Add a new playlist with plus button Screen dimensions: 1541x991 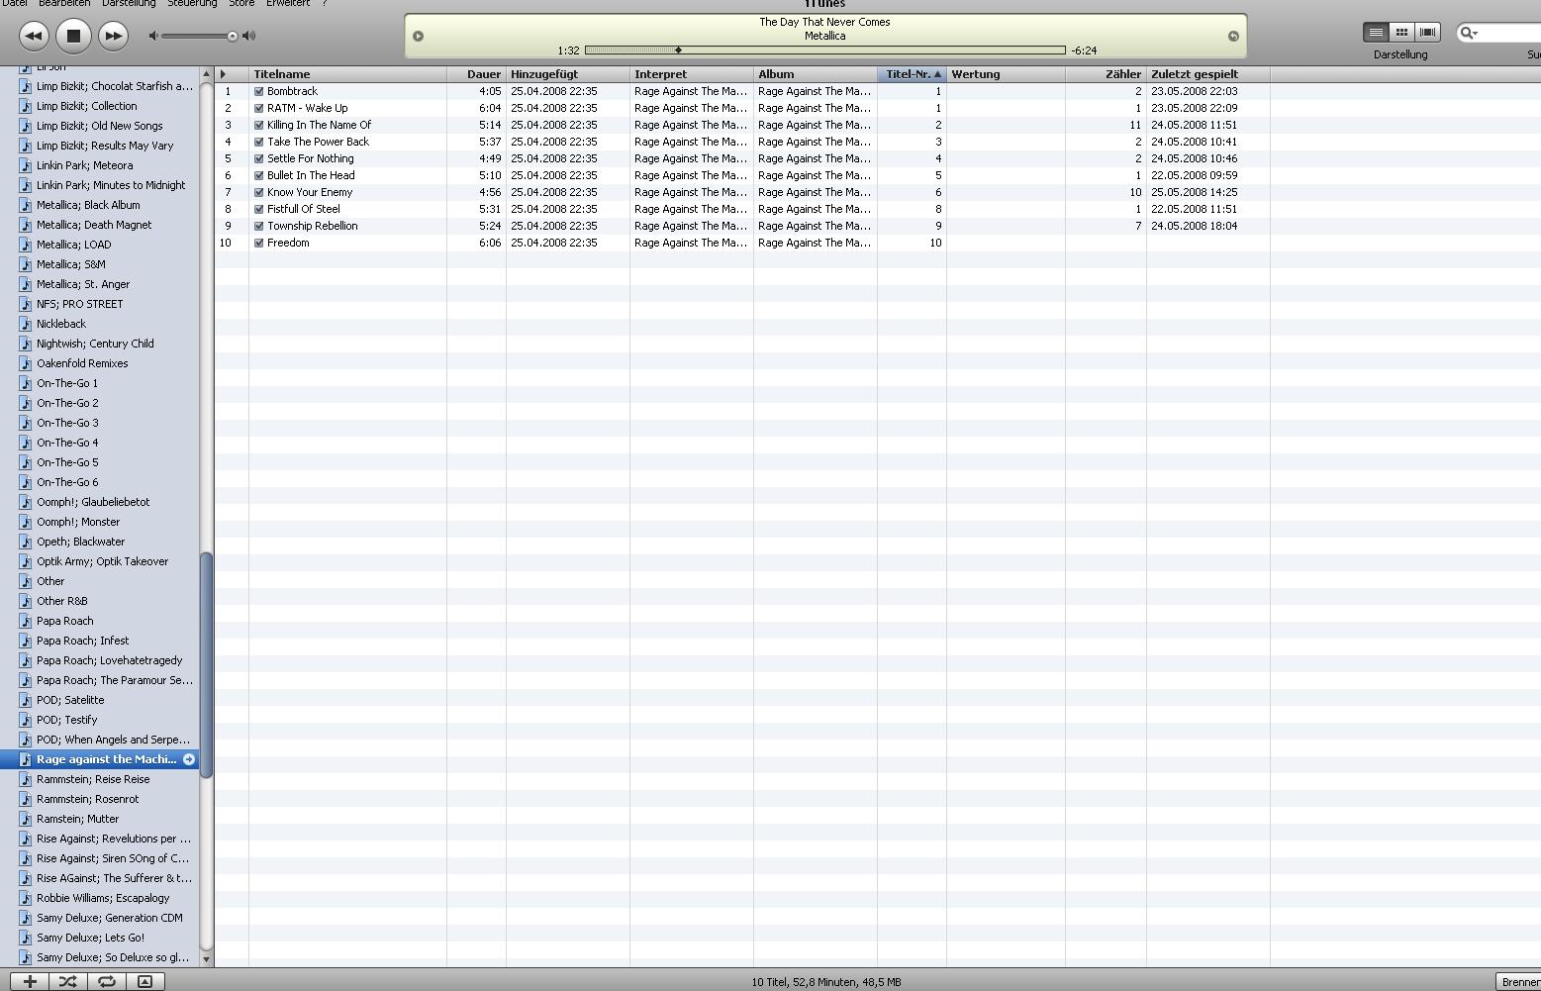tap(30, 982)
